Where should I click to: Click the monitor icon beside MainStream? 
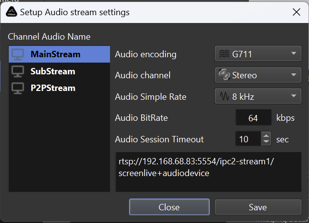(x=18, y=54)
